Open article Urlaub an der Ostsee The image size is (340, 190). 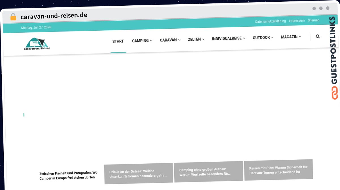click(x=139, y=174)
